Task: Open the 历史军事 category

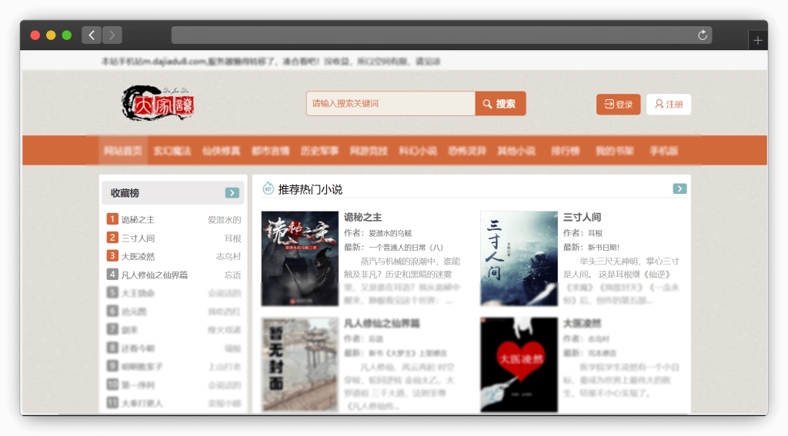Action: [319, 151]
